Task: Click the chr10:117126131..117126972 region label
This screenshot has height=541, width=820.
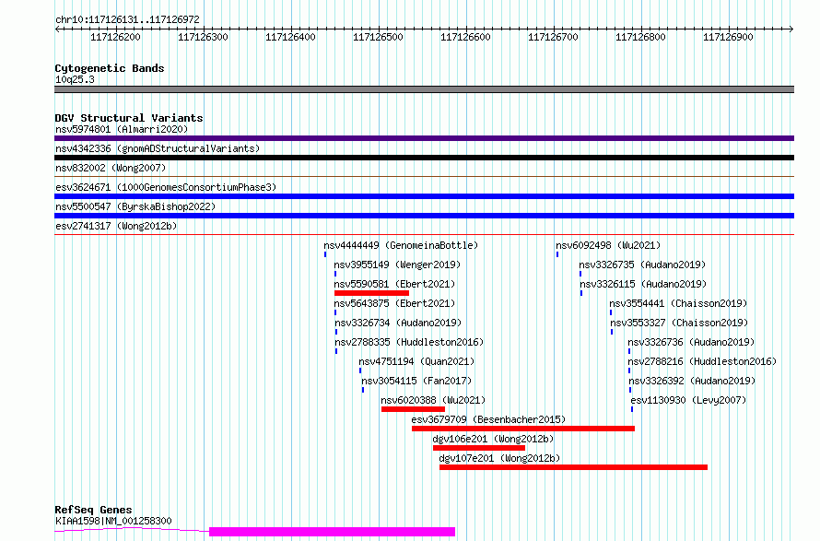Action: tap(127, 20)
